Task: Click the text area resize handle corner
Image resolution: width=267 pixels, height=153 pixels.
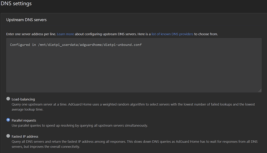Action: (260, 91)
